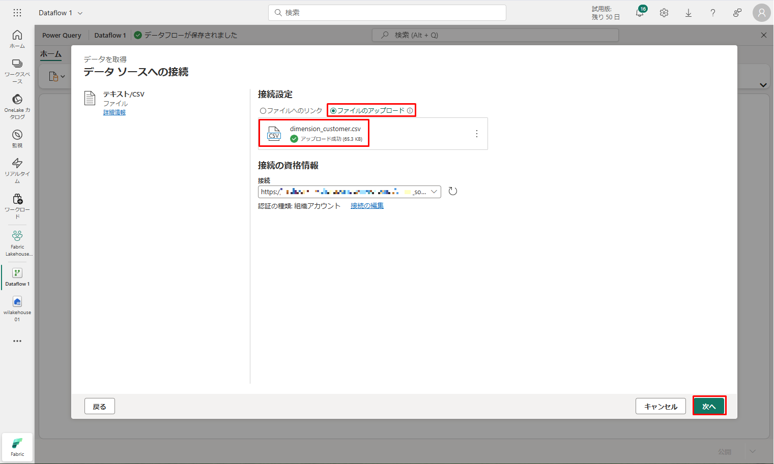Expand the Dataflow 1 title dropdown
The image size is (774, 464).
click(x=80, y=13)
